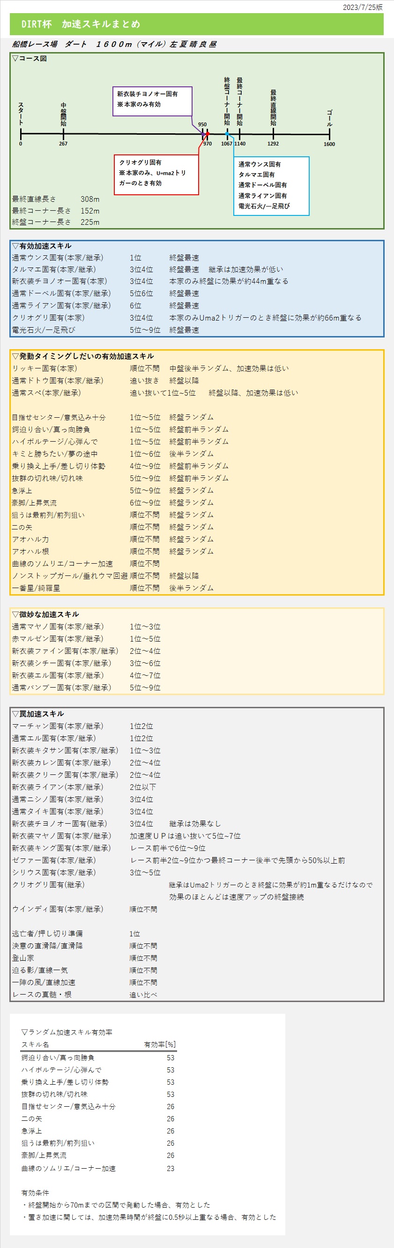Select the "ゴール" label on the course line

tap(329, 118)
